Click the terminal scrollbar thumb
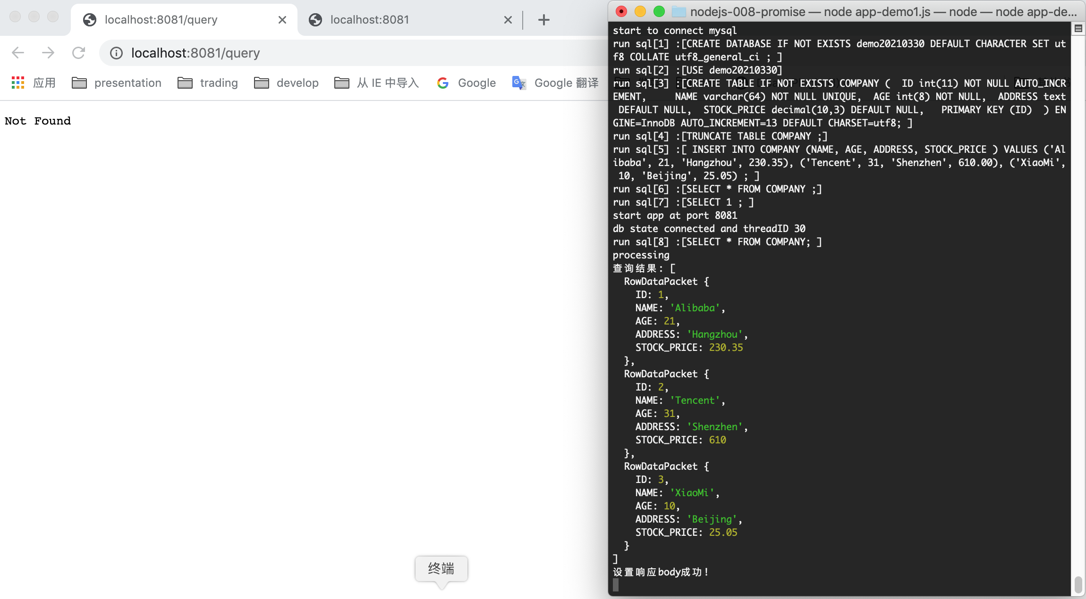This screenshot has height=599, width=1086. [1078, 585]
